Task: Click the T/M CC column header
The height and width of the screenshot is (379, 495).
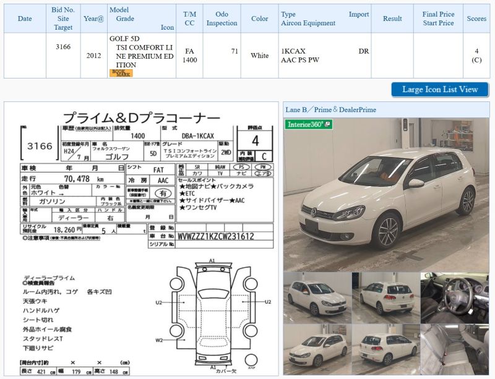Action: point(189,19)
